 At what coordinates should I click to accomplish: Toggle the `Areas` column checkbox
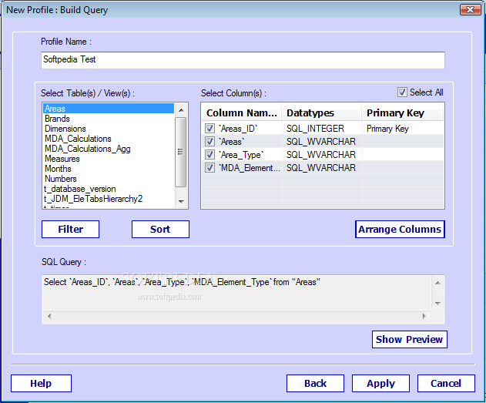point(209,141)
